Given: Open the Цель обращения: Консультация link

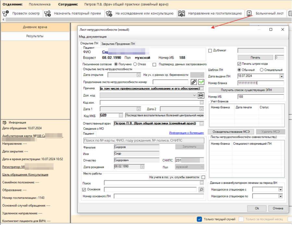Looking at the screenshot, I should (25, 174).
